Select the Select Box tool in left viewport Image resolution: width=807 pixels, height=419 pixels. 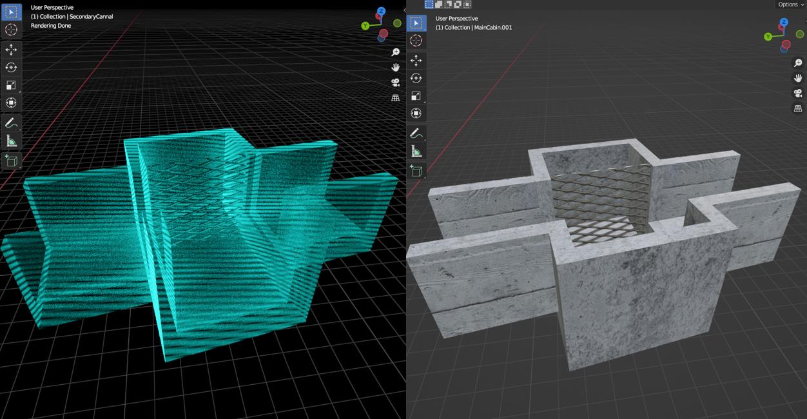coord(11,12)
